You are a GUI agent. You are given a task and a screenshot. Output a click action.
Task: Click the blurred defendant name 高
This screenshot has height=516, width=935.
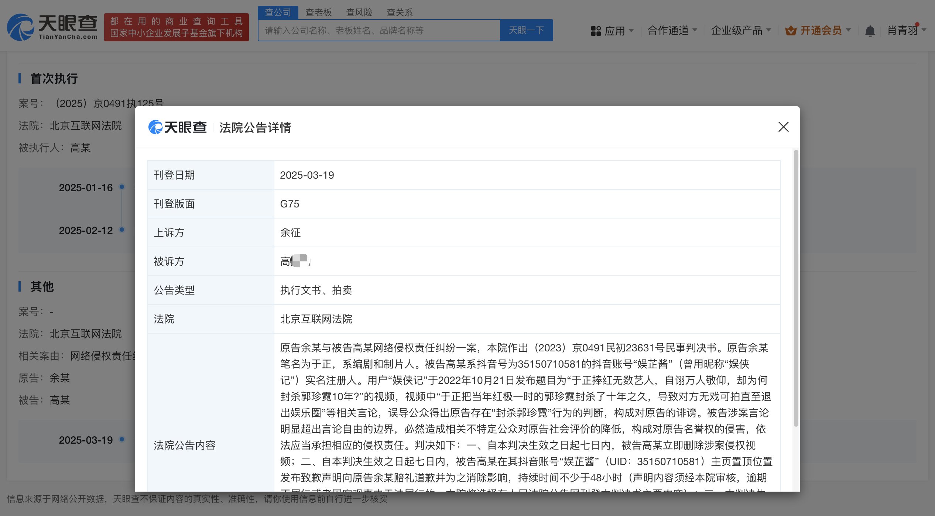click(295, 261)
